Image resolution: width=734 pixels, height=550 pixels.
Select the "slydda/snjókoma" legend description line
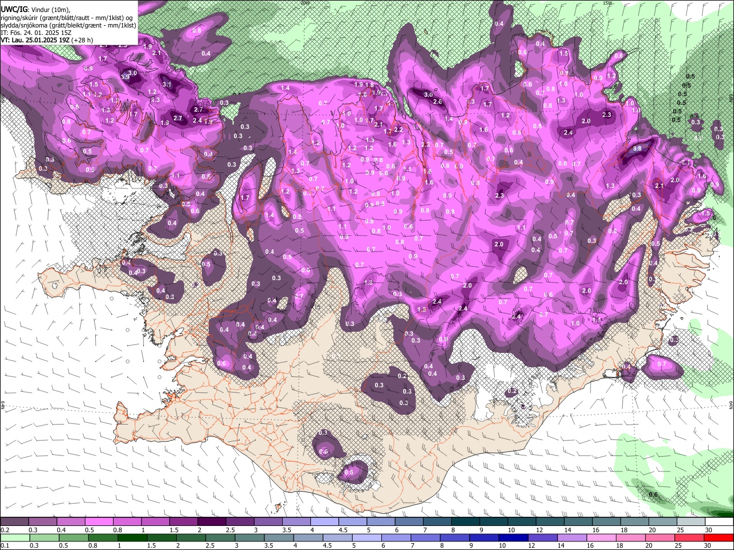[x=68, y=25]
